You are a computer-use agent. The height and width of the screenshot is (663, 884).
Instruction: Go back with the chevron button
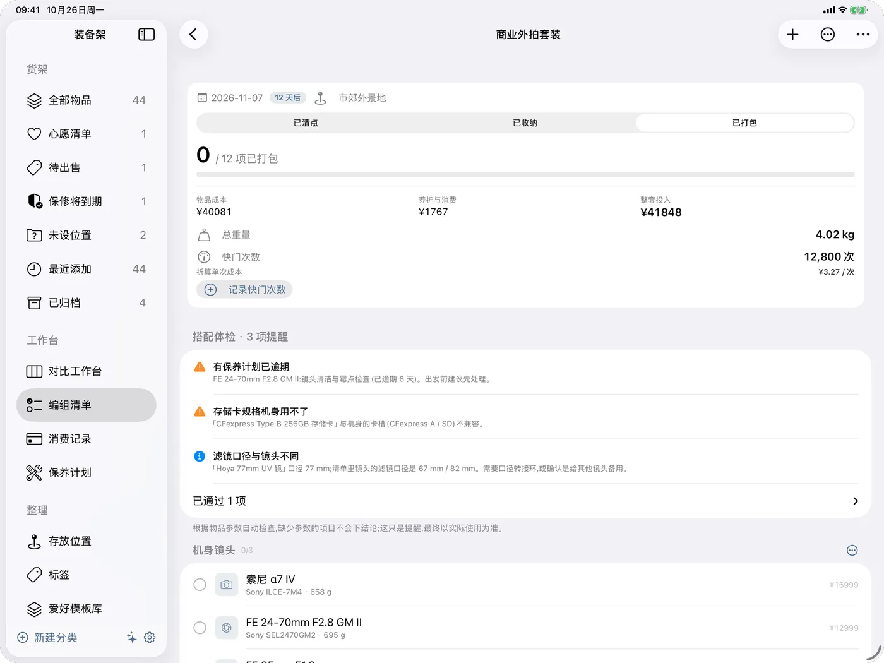coord(194,34)
